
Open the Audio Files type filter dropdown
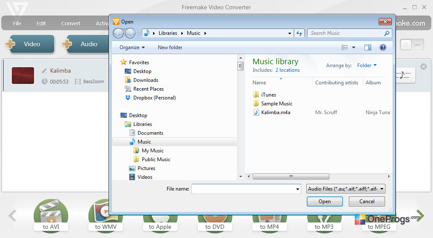click(346, 189)
